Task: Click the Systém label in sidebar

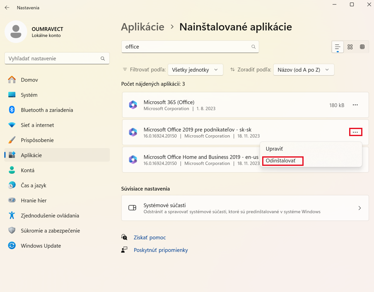Action: point(29,95)
